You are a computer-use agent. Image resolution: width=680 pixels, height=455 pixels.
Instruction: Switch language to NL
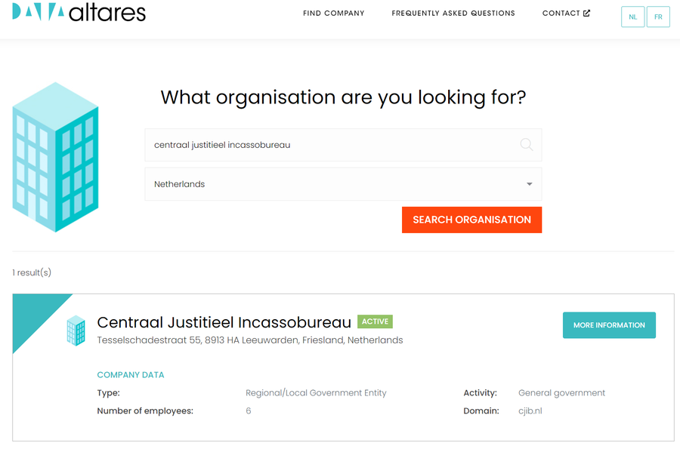pyautogui.click(x=632, y=17)
